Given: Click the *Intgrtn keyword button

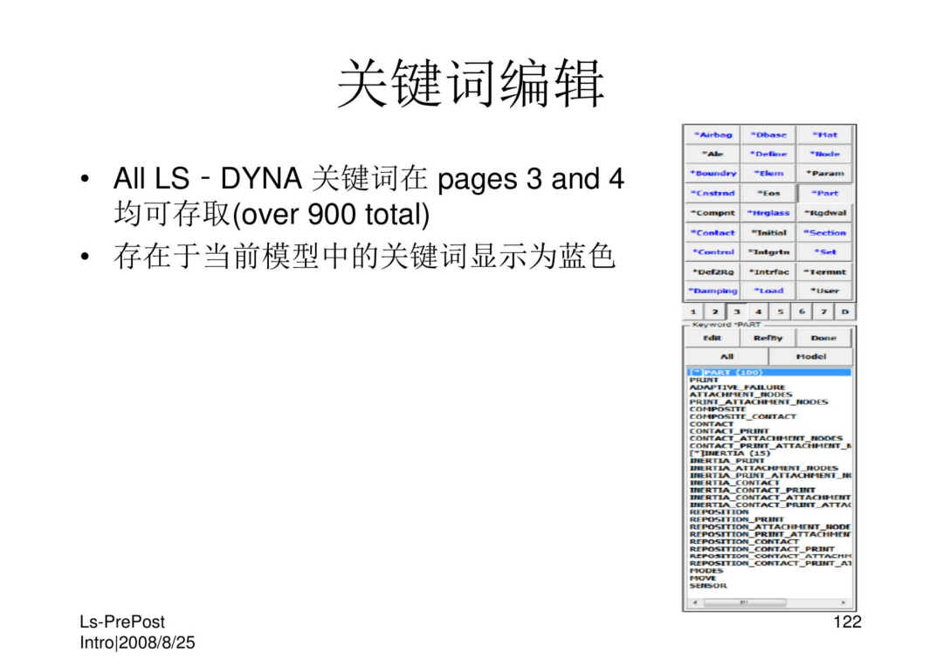Looking at the screenshot, I should click(x=768, y=252).
